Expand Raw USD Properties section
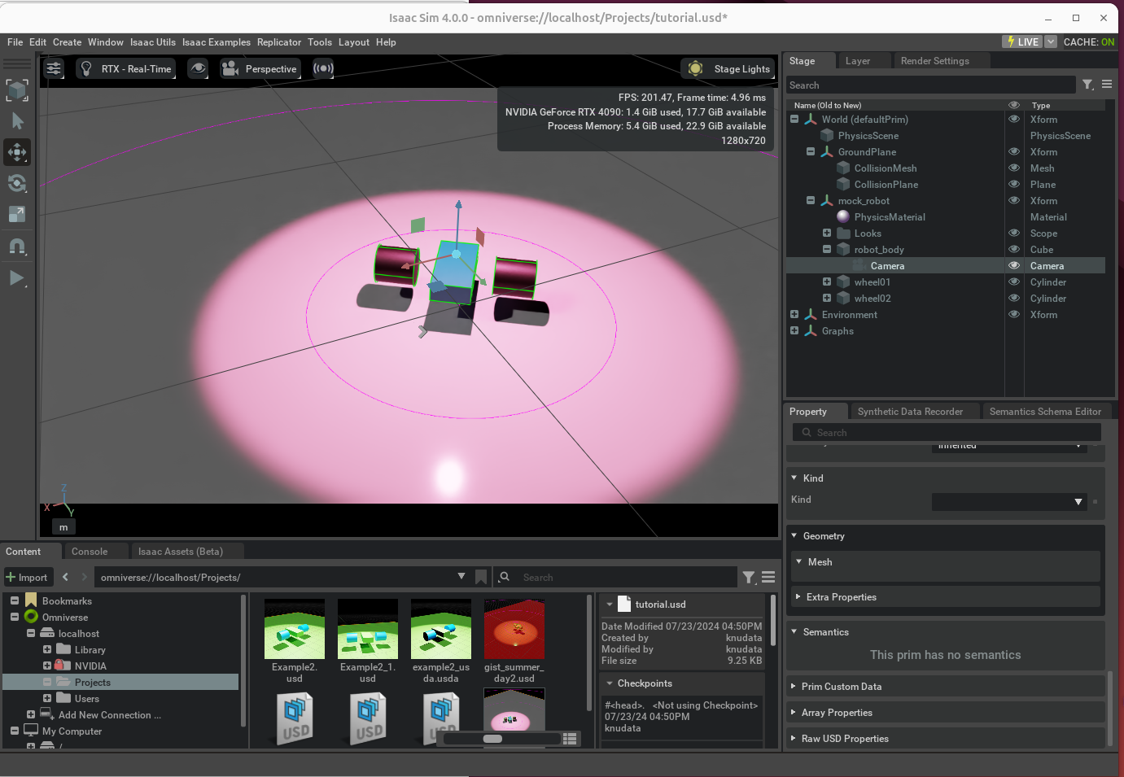This screenshot has height=777, width=1124. pos(944,739)
